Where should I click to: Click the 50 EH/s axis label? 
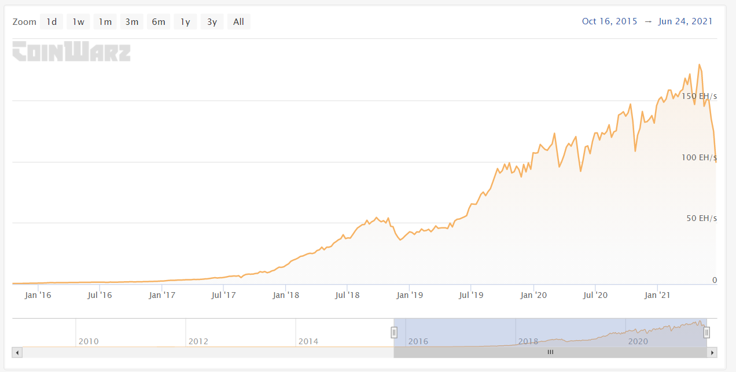tap(701, 218)
